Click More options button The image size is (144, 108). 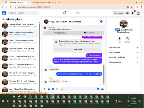pyautogui.click(x=89, y=33)
